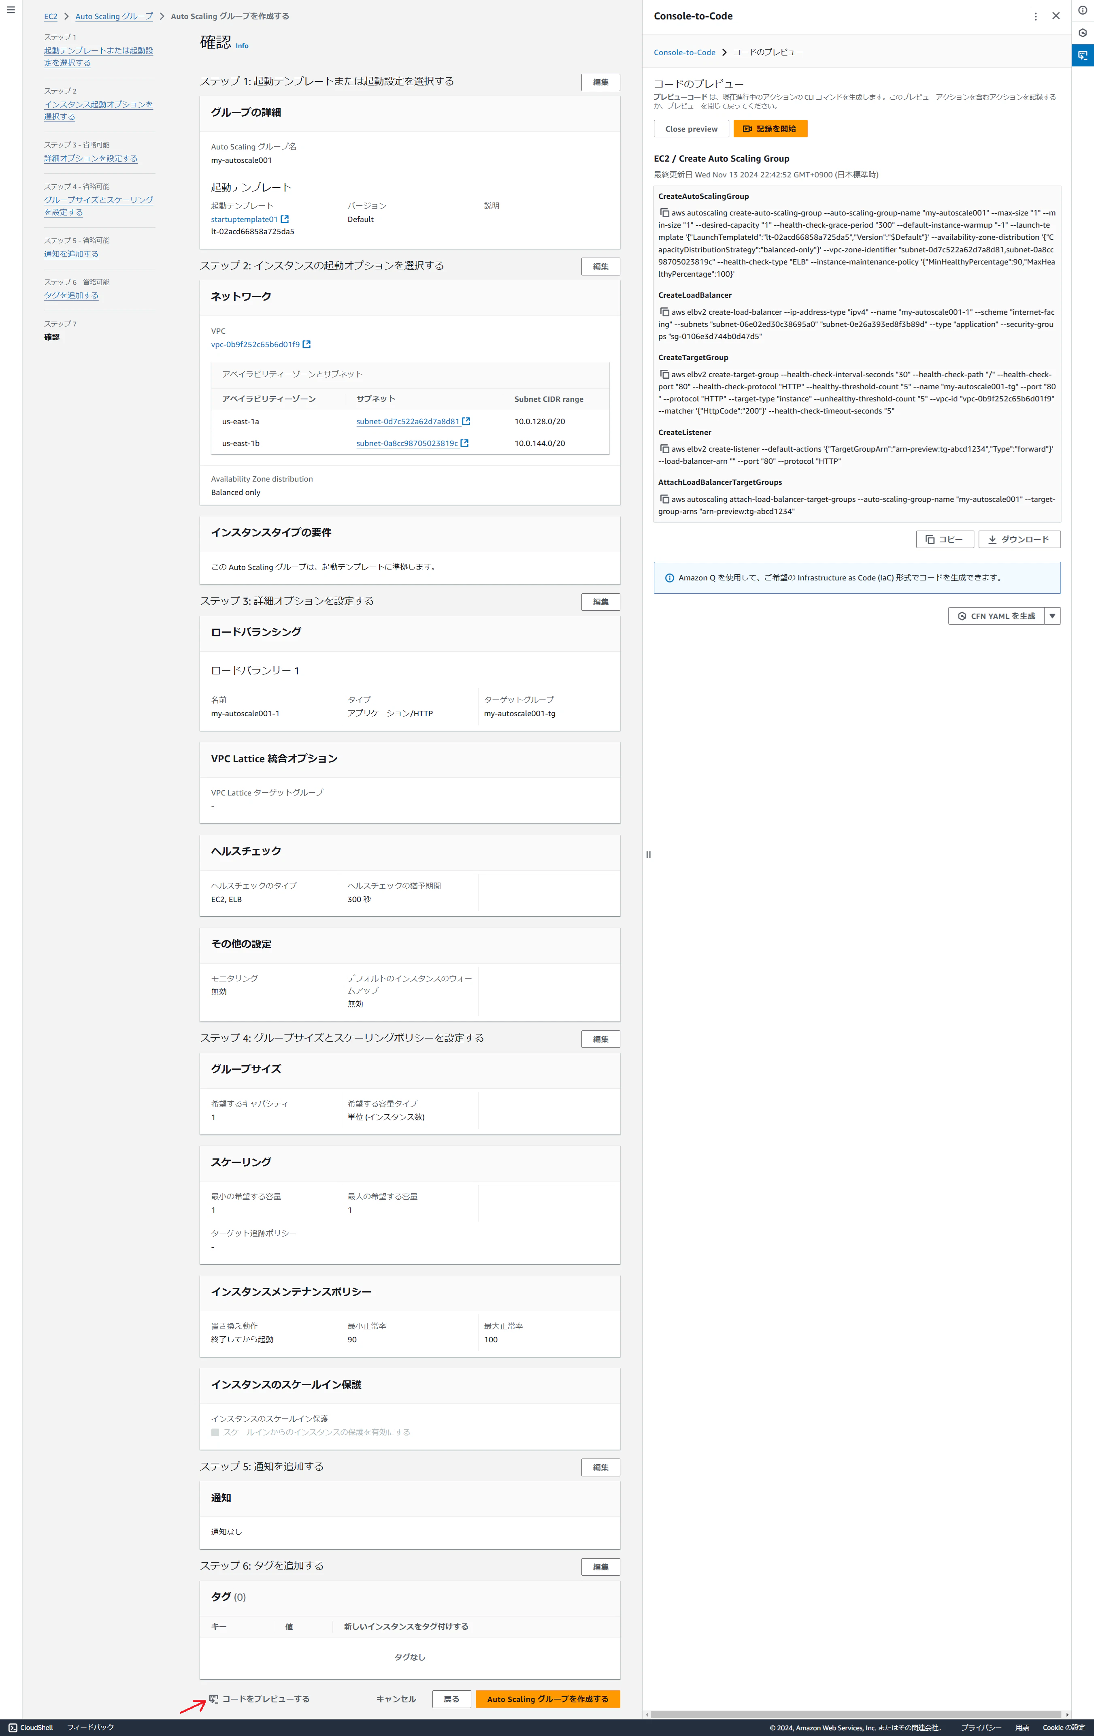Start recording with 記録を開始
Viewport: 1094px width, 1736px height.
tap(770, 129)
